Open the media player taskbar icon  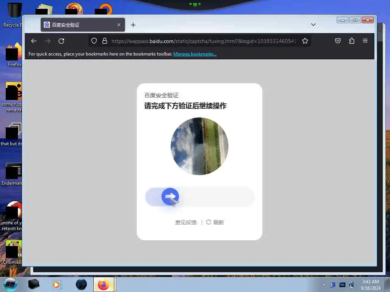(57, 284)
